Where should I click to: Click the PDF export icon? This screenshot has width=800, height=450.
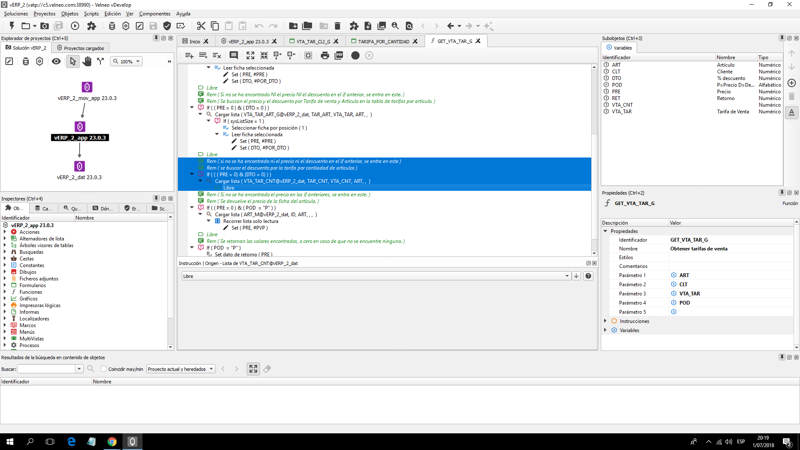[339, 55]
